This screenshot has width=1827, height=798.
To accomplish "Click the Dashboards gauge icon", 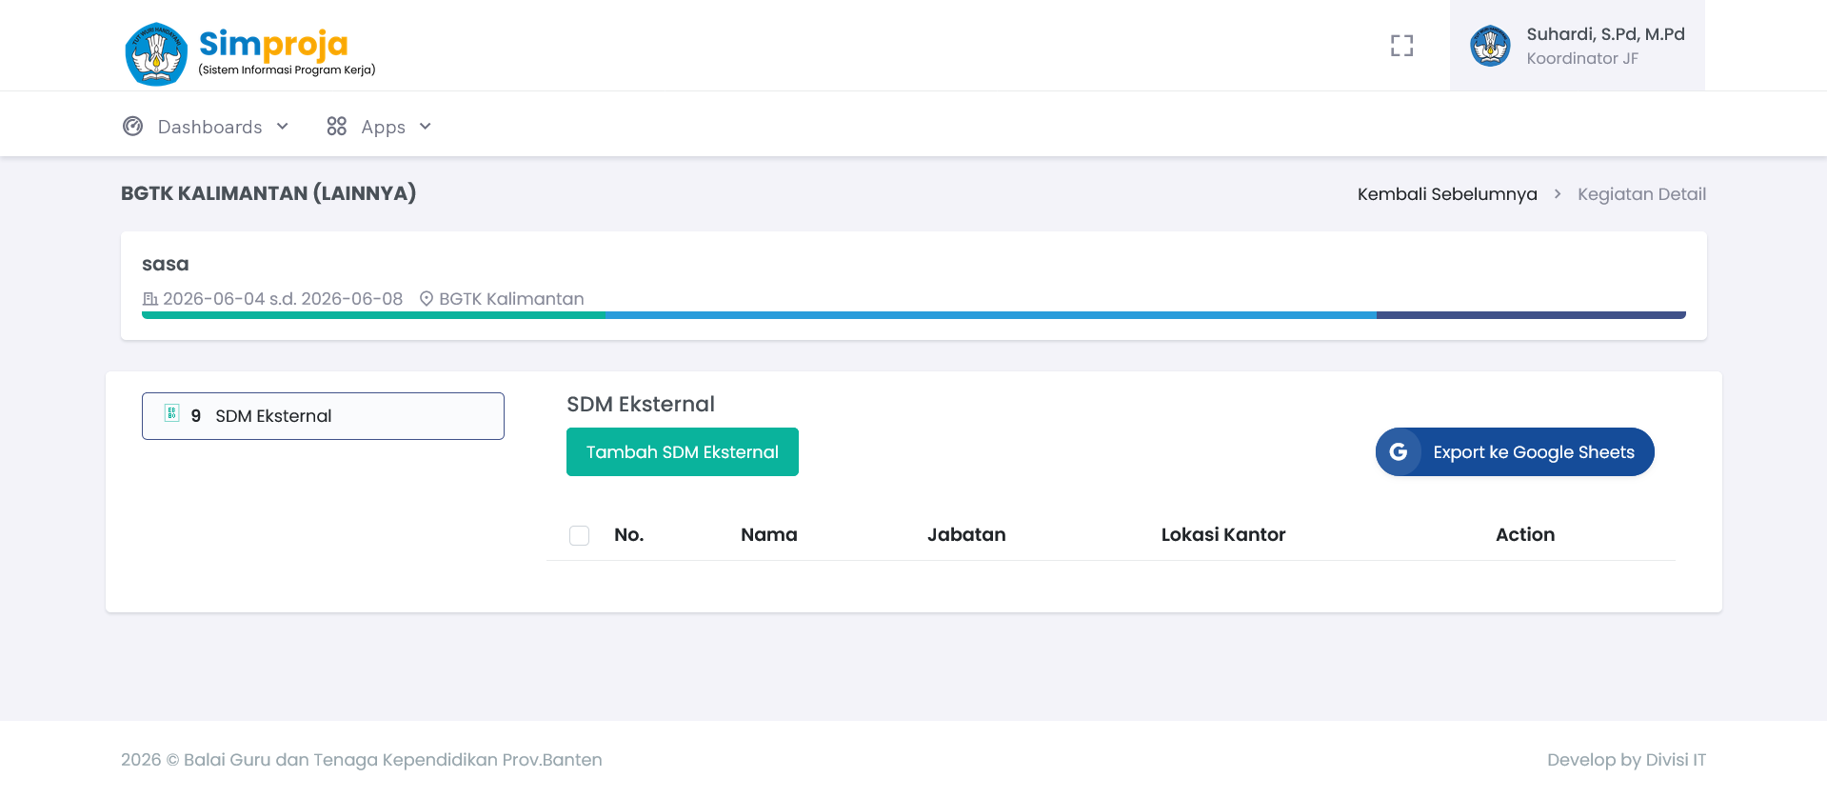I will [x=133, y=126].
